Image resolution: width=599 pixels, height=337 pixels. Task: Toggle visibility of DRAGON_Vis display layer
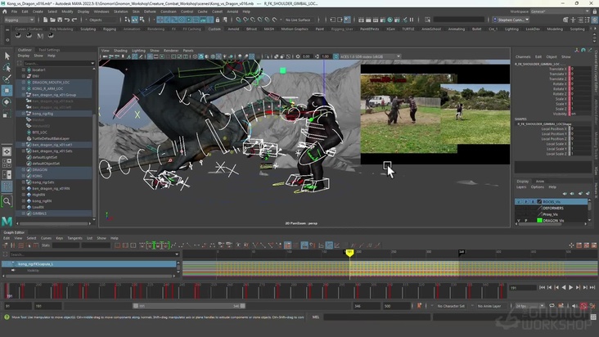coord(518,221)
